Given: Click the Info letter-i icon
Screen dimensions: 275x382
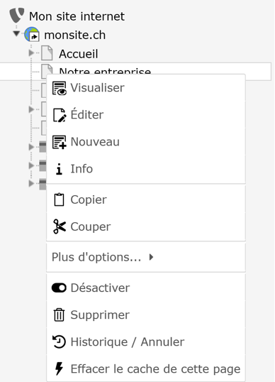Looking at the screenshot, I should click(59, 169).
